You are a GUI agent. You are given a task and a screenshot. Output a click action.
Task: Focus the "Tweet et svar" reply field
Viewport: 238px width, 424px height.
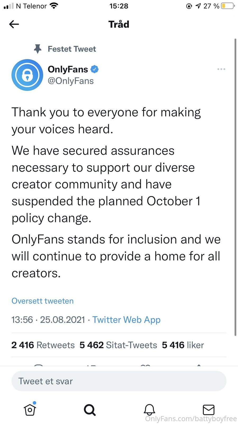[x=119, y=381]
